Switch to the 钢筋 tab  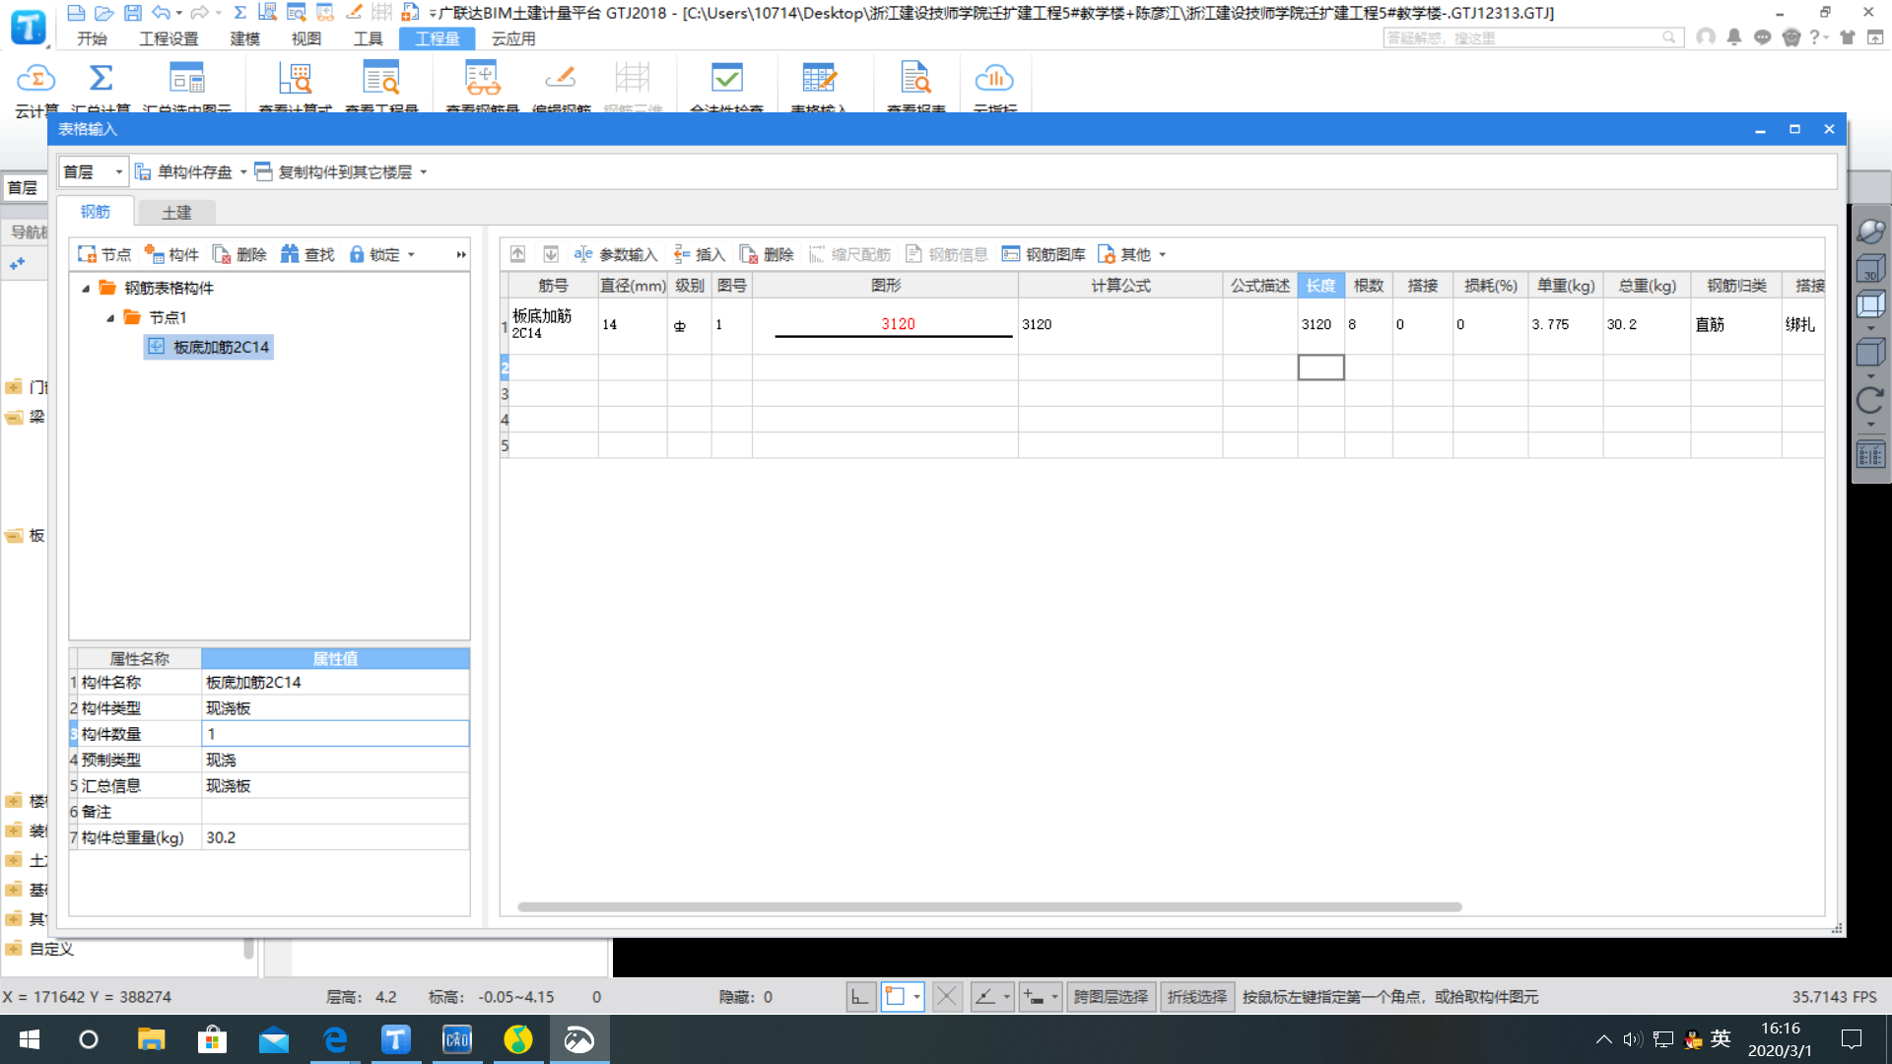[x=96, y=212]
